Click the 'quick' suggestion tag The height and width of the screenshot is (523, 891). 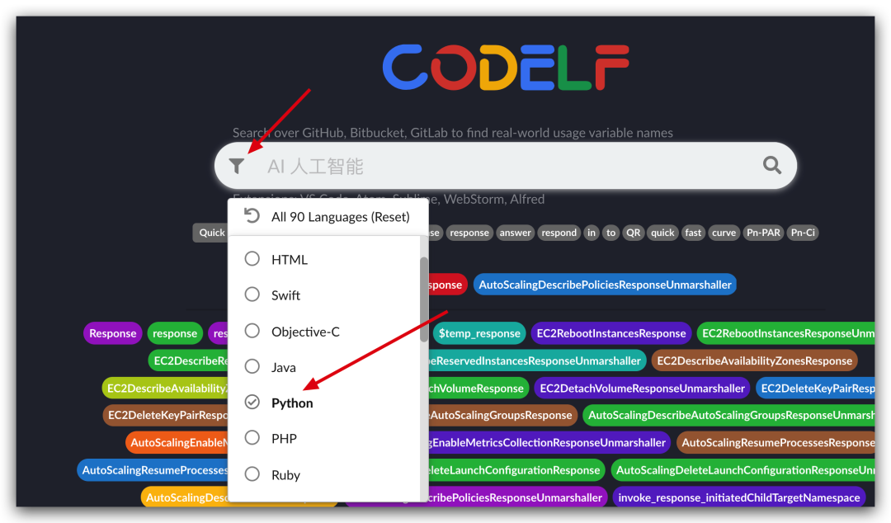click(662, 233)
